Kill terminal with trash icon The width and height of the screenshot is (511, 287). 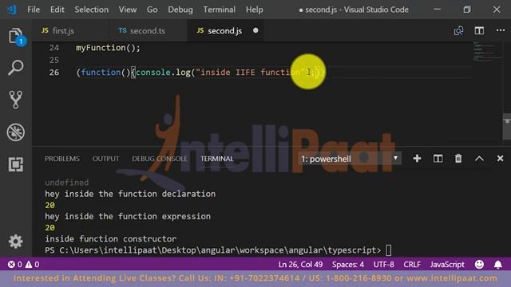tap(458, 159)
